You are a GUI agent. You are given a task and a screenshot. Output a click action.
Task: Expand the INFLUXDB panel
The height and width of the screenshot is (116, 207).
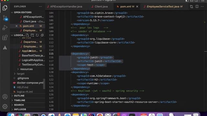click(x=20, y=110)
